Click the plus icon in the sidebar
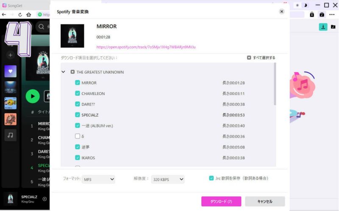 pos(11,55)
